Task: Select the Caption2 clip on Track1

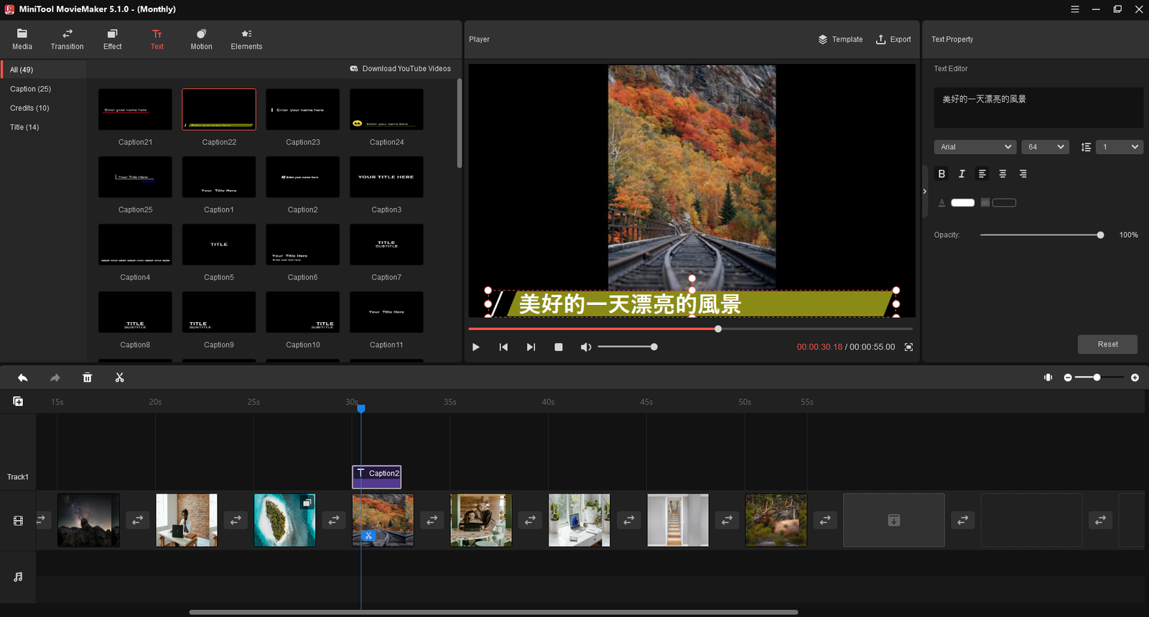Action: (376, 477)
